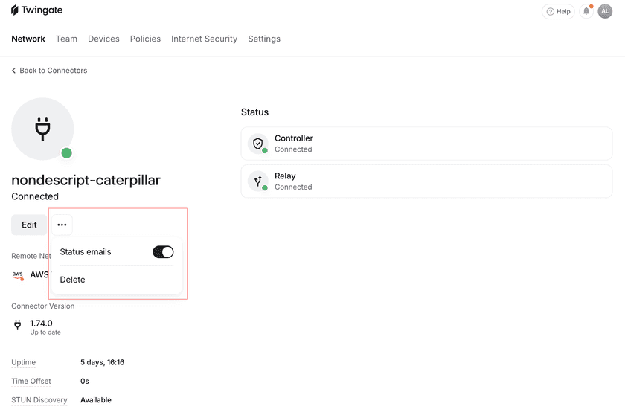Open the AL user avatar menu
The width and height of the screenshot is (625, 412).
pyautogui.click(x=605, y=11)
